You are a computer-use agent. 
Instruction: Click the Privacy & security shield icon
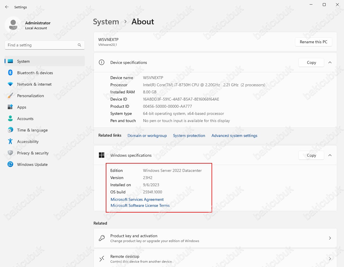point(10,153)
